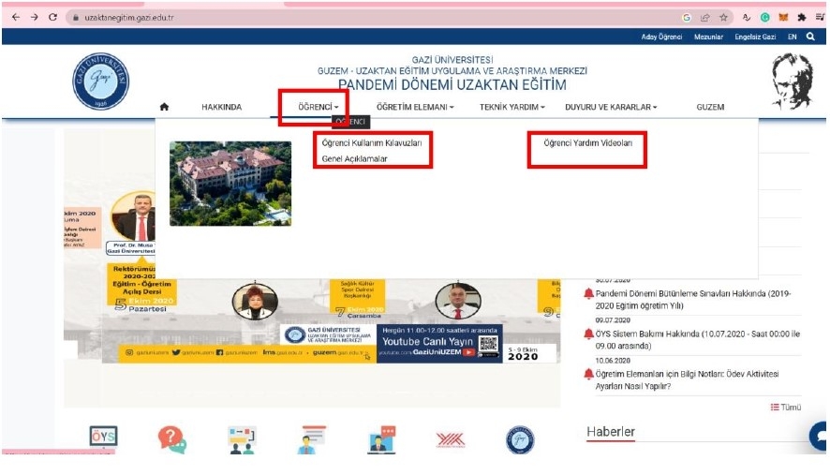Screen dimensions: 830x475
Task: Click the share icon in the address bar
Action: (705, 18)
